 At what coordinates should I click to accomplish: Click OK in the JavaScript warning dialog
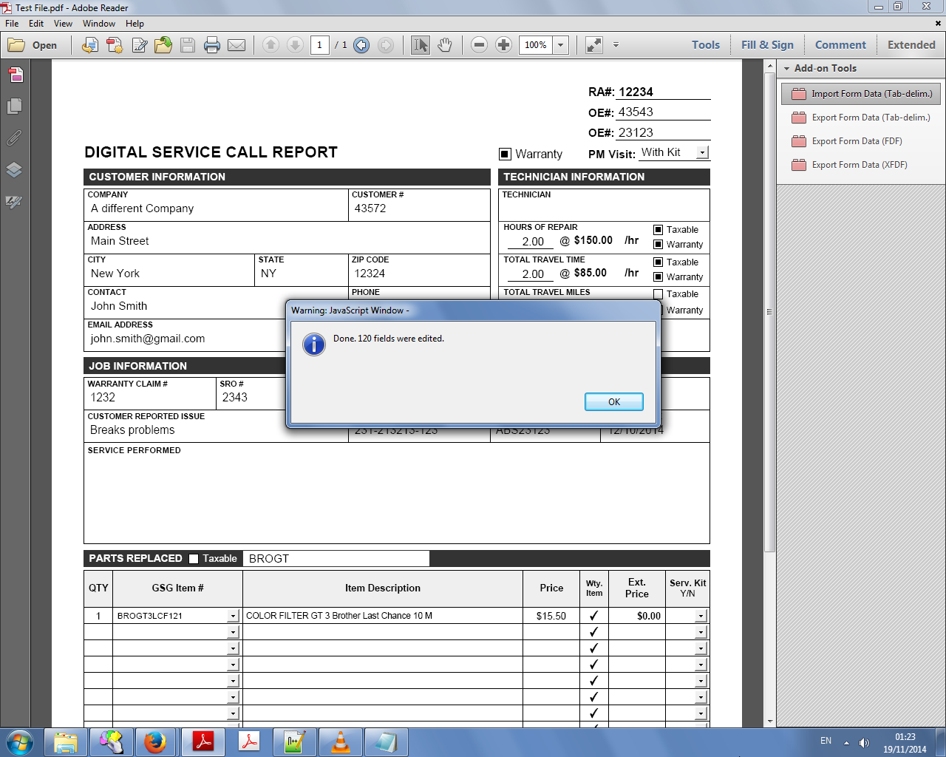point(614,401)
